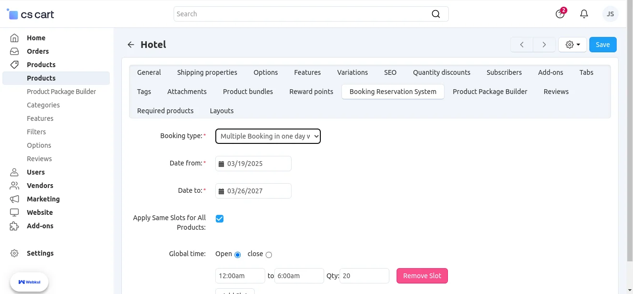This screenshot has width=633, height=294.
Task: Open the Website section in sidebar
Action: pyautogui.click(x=39, y=212)
